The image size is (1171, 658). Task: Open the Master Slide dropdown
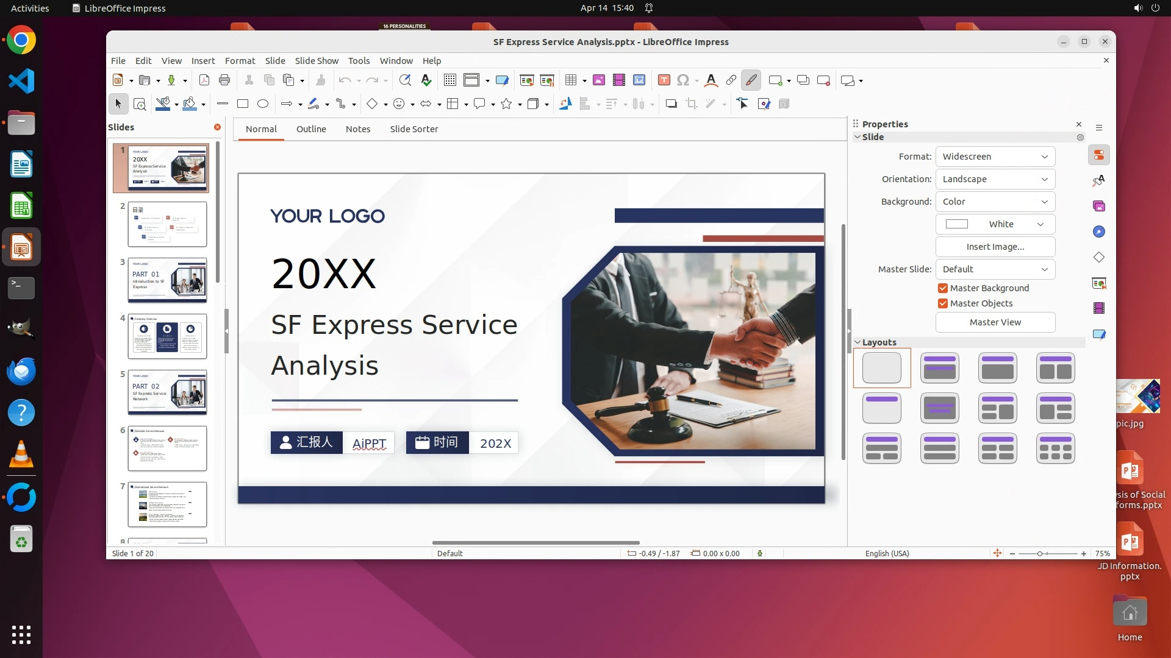tap(995, 269)
